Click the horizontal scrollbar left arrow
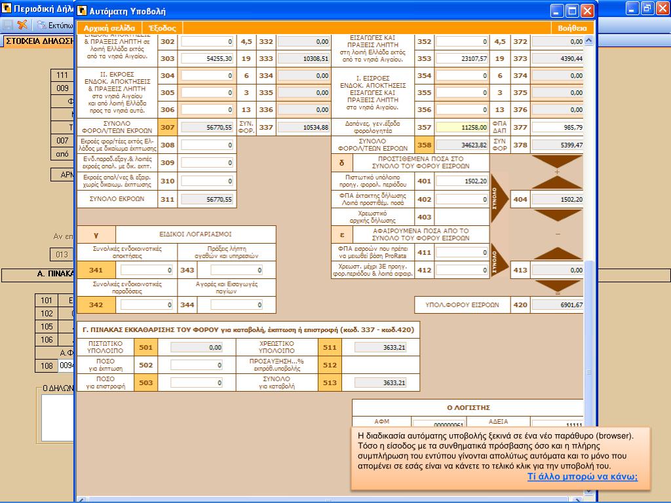671x503 pixels. click(82, 500)
